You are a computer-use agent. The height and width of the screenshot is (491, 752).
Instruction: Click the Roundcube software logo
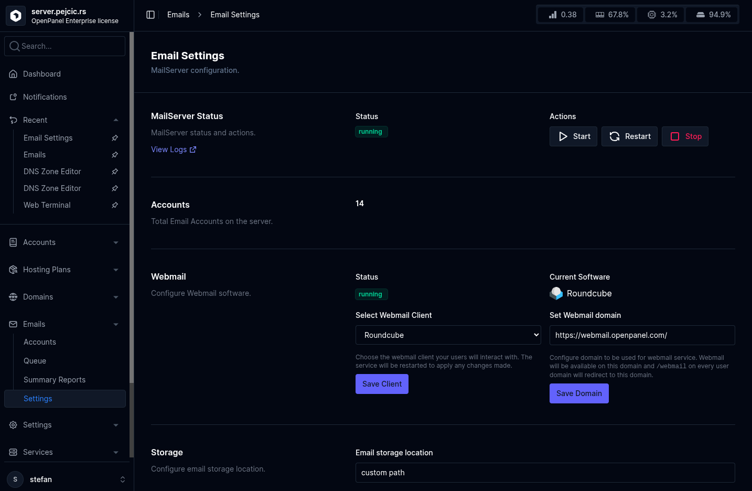point(556,293)
